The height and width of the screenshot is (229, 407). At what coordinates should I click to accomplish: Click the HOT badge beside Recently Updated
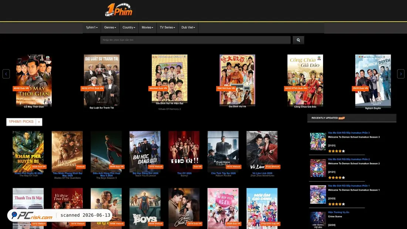pyautogui.click(x=342, y=118)
